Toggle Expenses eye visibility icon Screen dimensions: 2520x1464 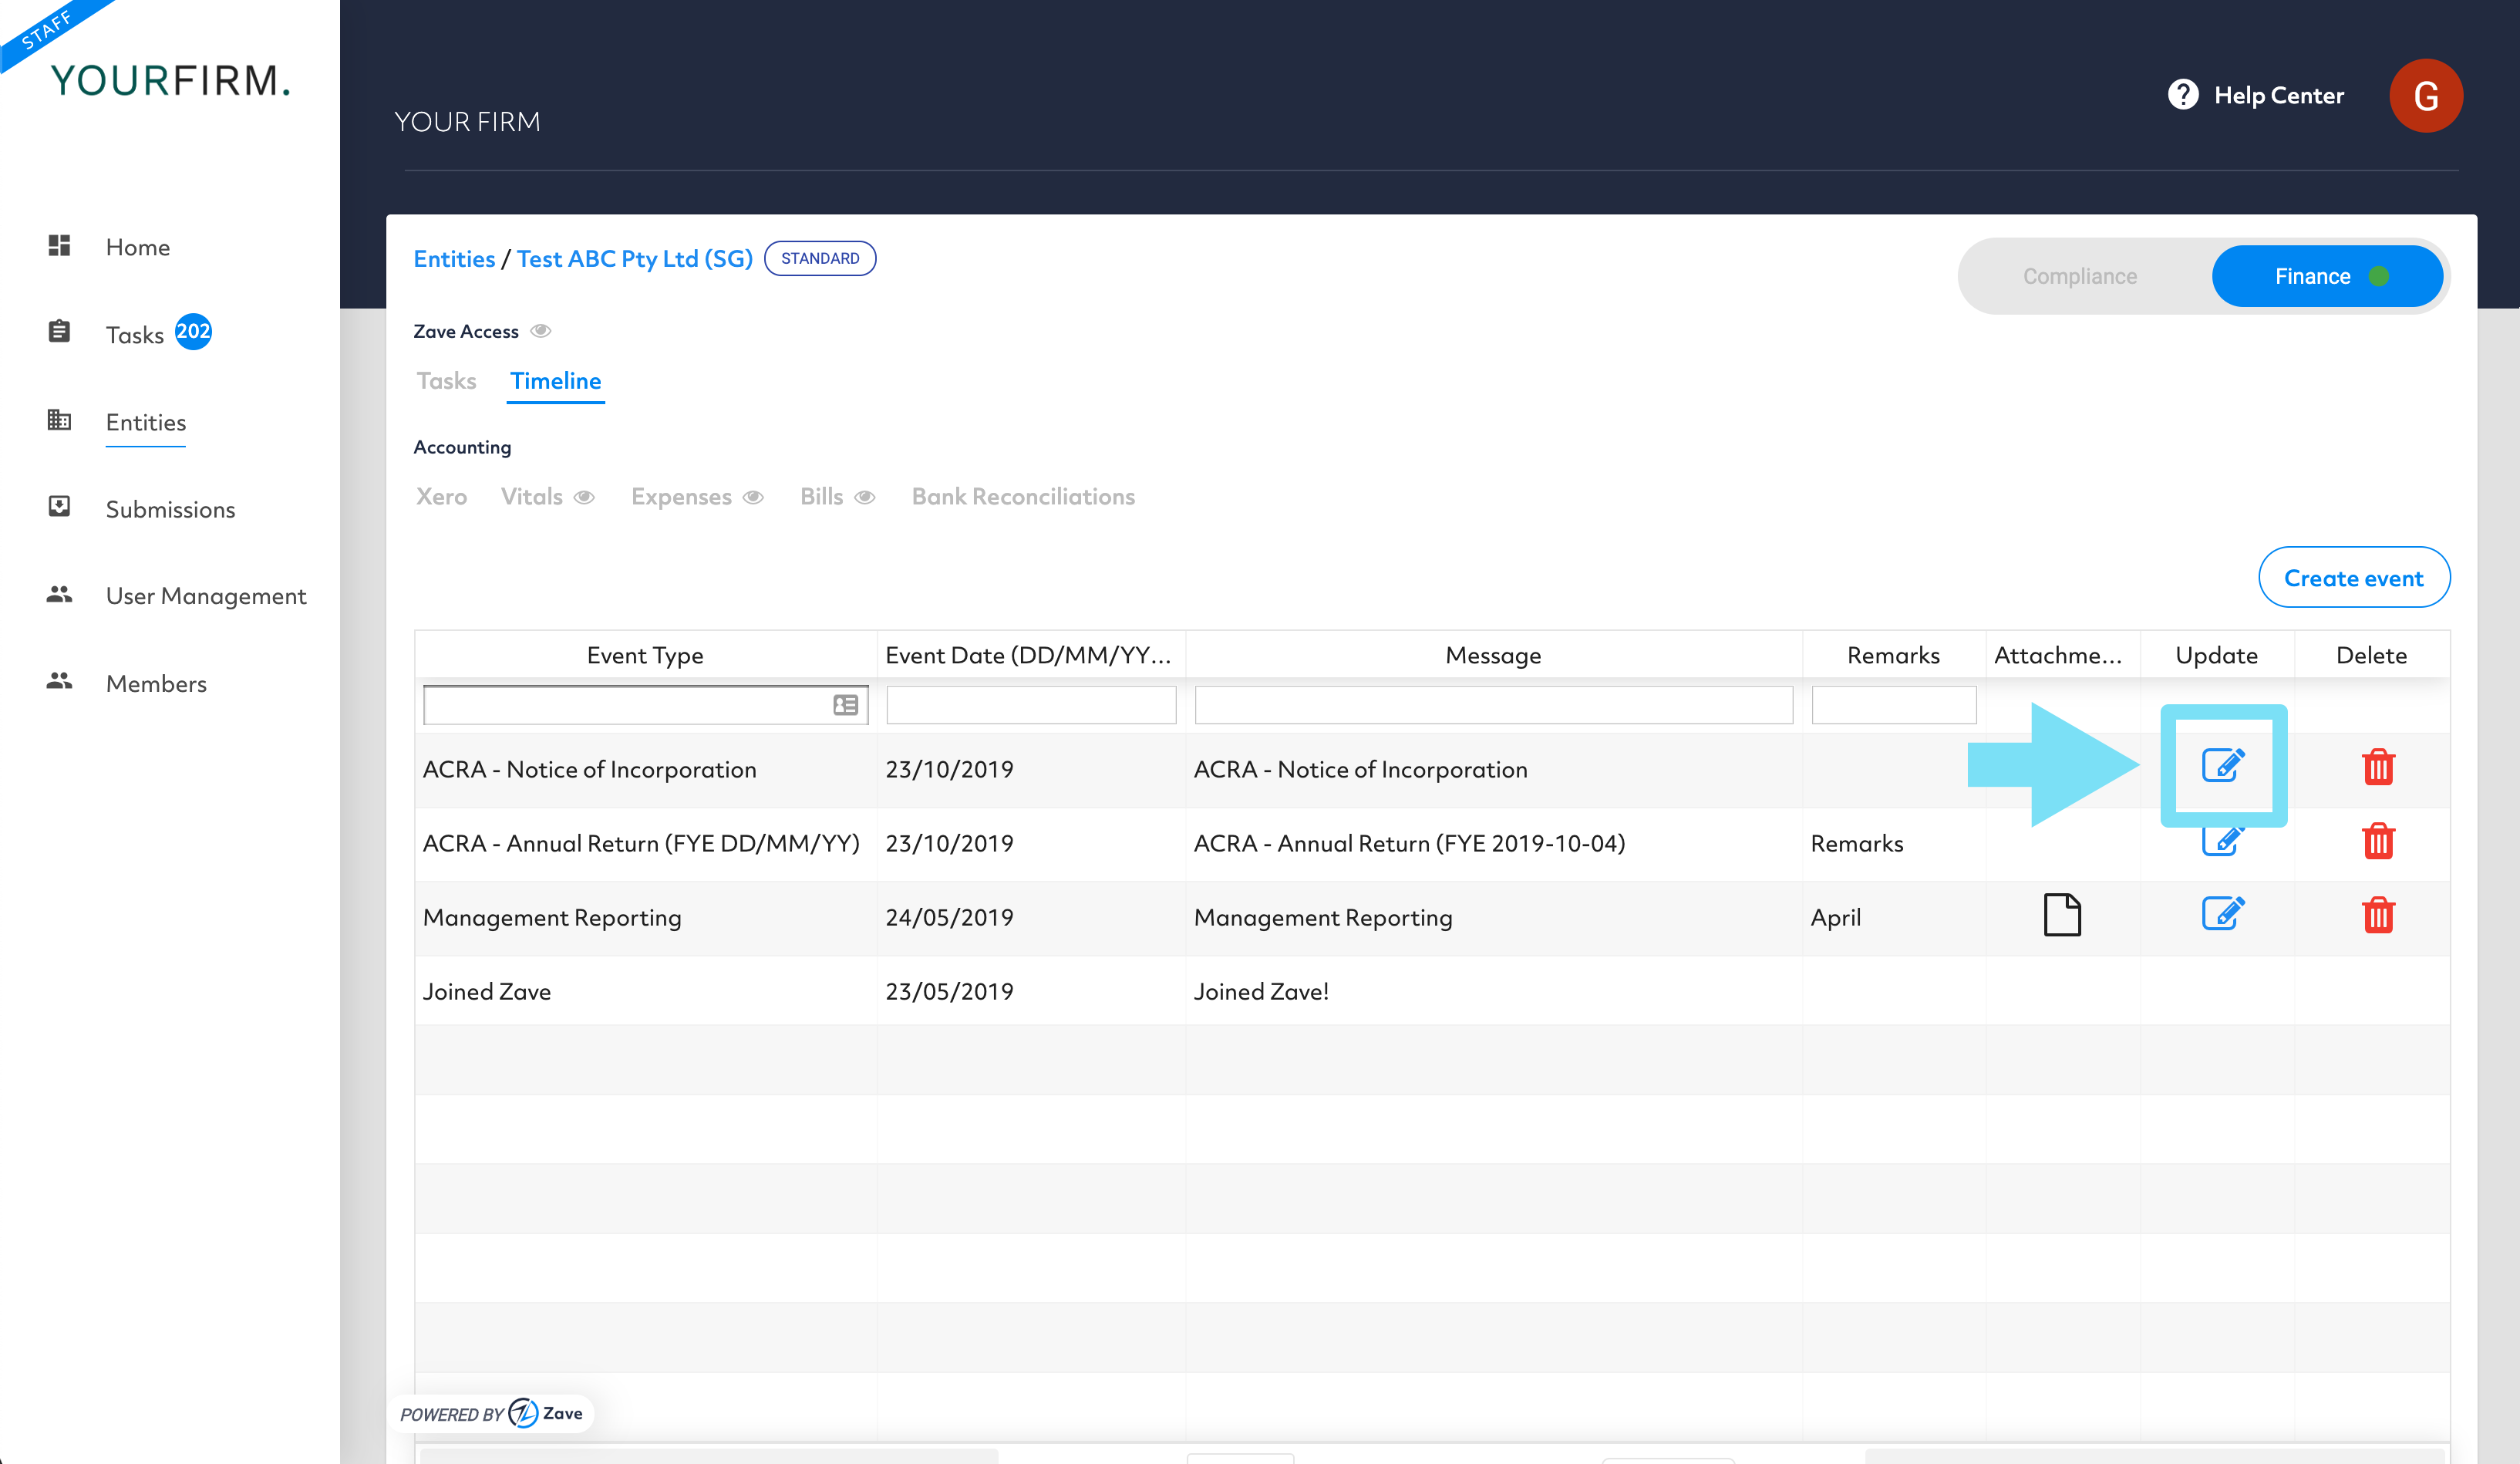(754, 497)
